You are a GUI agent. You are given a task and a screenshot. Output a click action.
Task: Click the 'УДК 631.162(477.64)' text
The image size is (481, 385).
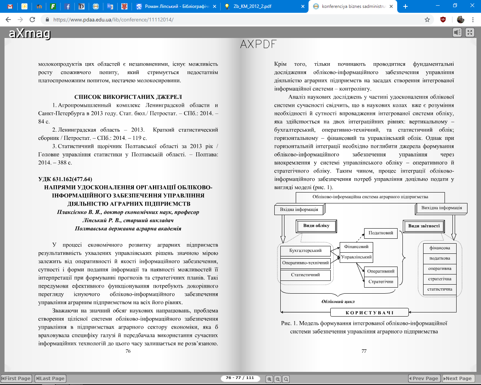65,179
